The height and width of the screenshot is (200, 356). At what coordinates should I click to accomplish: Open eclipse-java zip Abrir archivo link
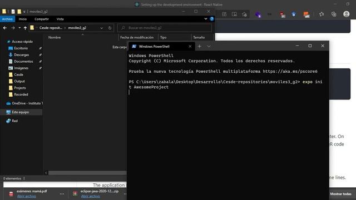click(x=90, y=196)
